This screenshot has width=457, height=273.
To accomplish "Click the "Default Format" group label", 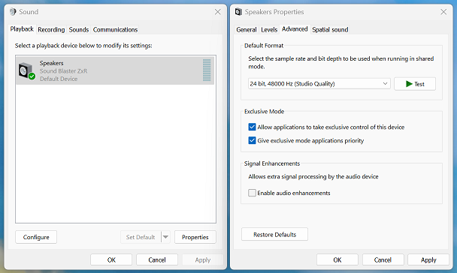I will click(x=264, y=46).
